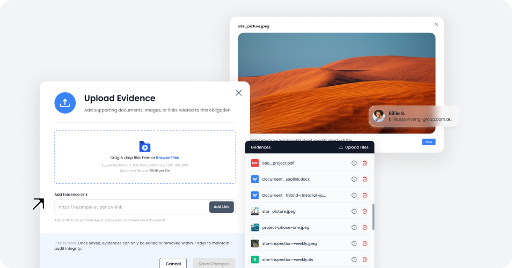Screen dimensions: 512x268
Task: Click Upload Files in Evidences header
Action: (354, 147)
